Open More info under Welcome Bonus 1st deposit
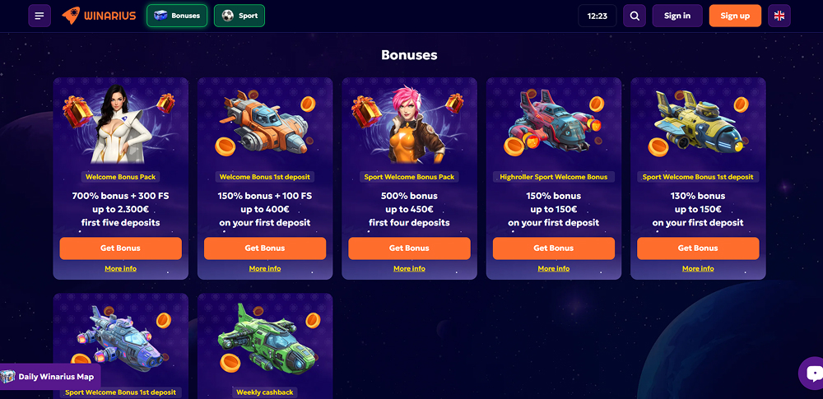 pos(265,268)
